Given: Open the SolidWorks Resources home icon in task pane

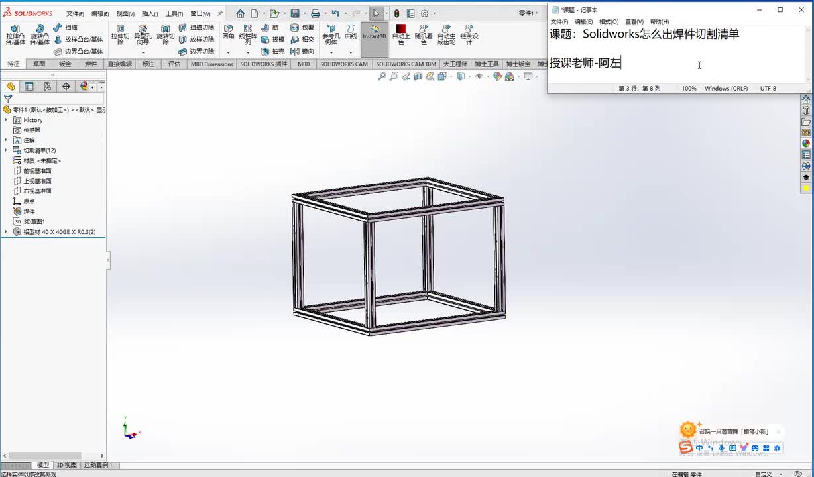Looking at the screenshot, I should (x=806, y=99).
